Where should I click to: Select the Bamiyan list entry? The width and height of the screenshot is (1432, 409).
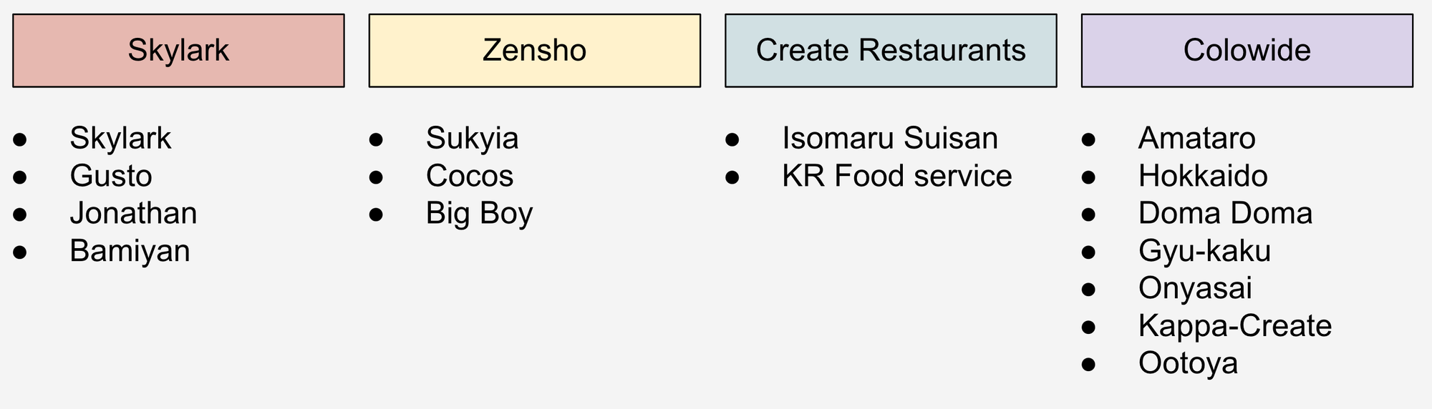[130, 251]
